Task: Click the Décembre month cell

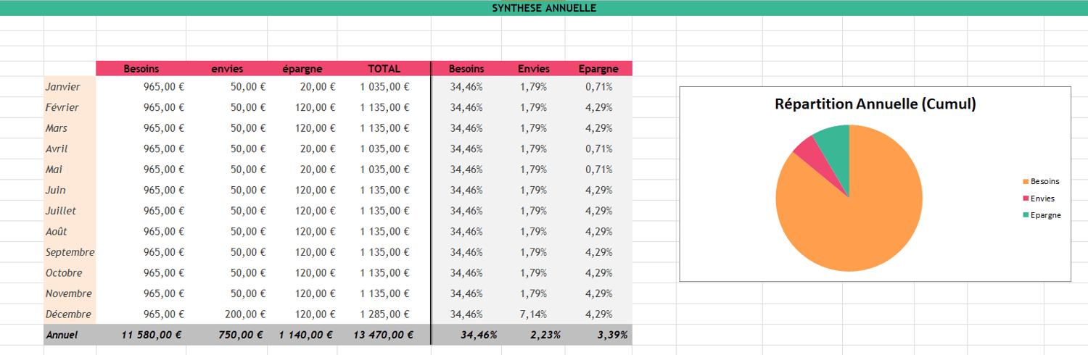Action: (70, 314)
